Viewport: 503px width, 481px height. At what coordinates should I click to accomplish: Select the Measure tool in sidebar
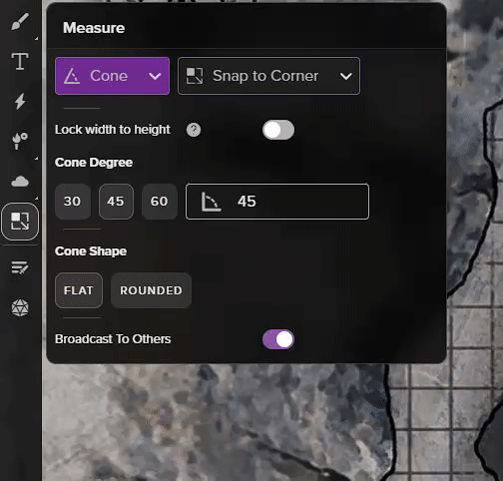tap(20, 222)
